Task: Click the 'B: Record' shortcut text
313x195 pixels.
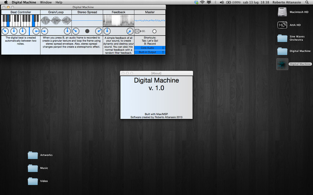Action: pyautogui.click(x=150, y=44)
